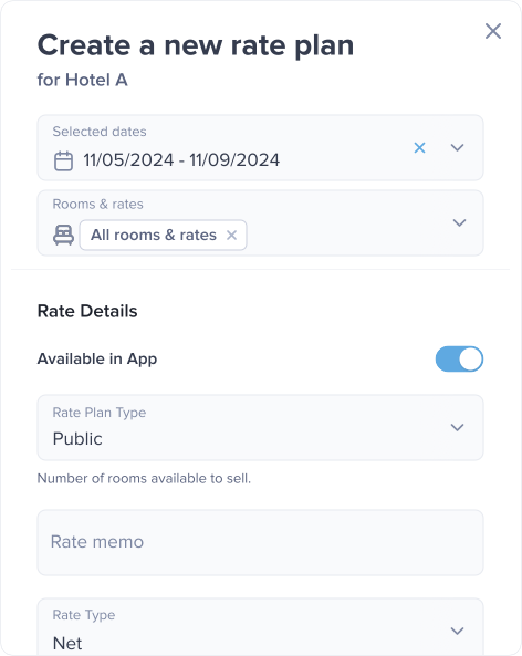Image resolution: width=522 pixels, height=656 pixels.
Task: Open the Rate Type dropdown chevron
Action: [x=457, y=631]
